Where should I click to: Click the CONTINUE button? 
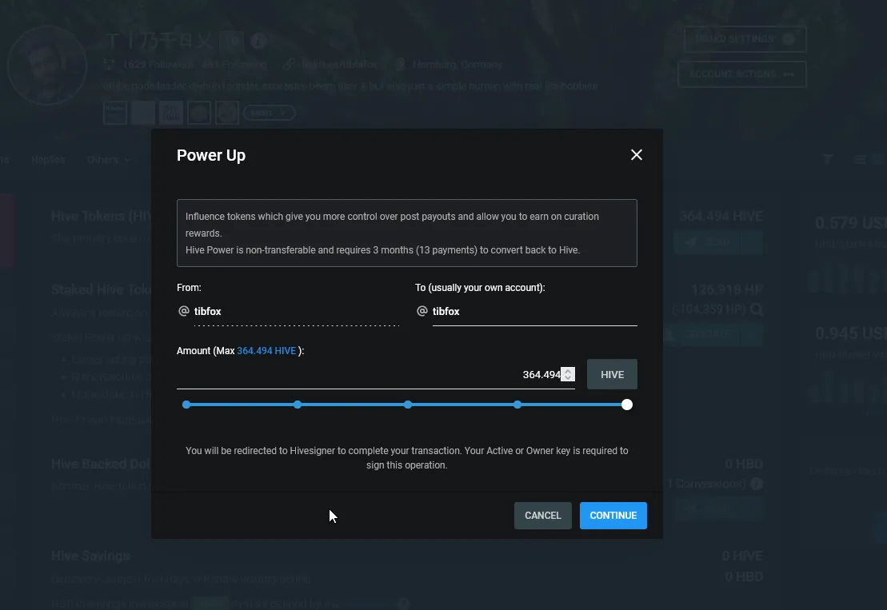[x=613, y=516]
